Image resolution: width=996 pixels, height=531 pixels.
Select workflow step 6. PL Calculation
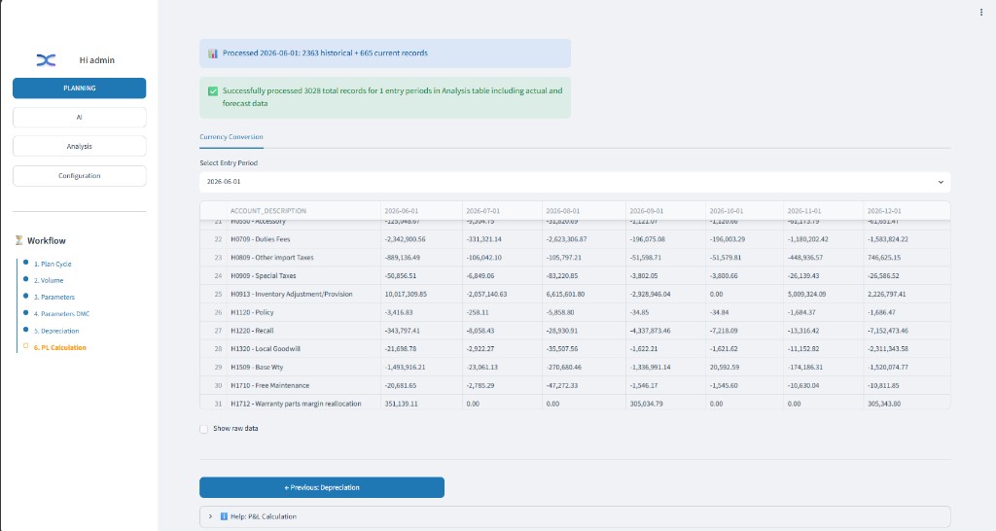59,347
